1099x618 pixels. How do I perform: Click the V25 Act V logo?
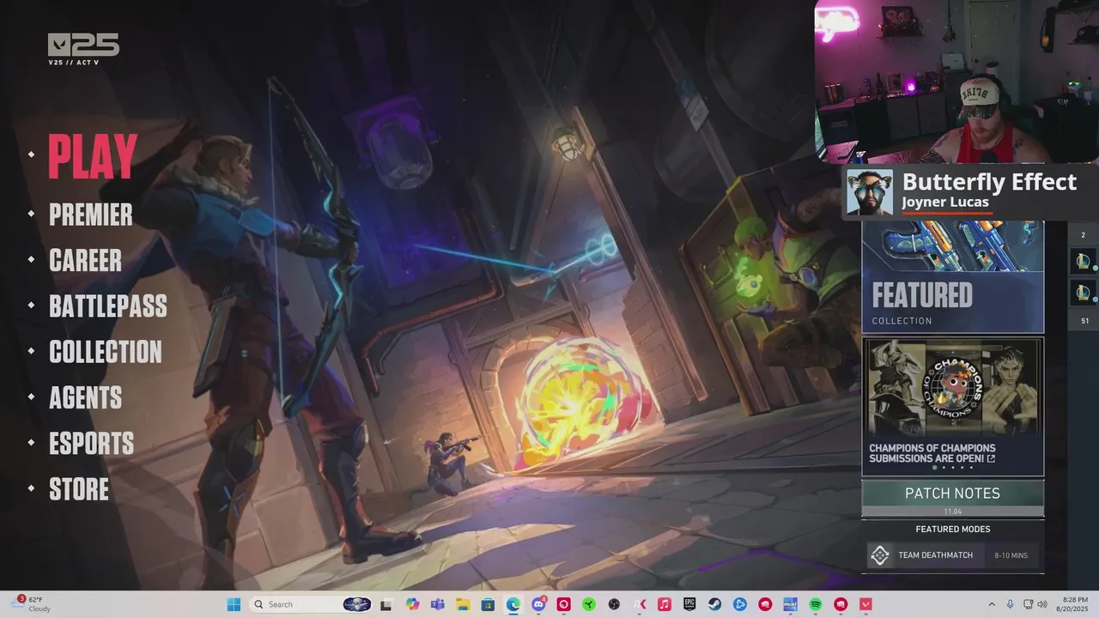[x=83, y=49]
